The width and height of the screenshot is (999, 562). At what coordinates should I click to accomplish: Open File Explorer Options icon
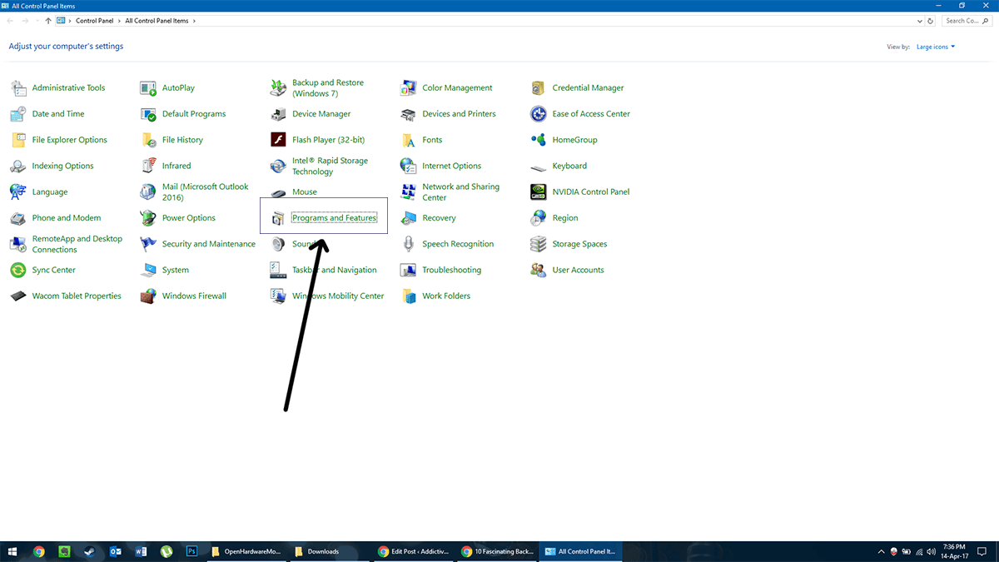click(18, 140)
